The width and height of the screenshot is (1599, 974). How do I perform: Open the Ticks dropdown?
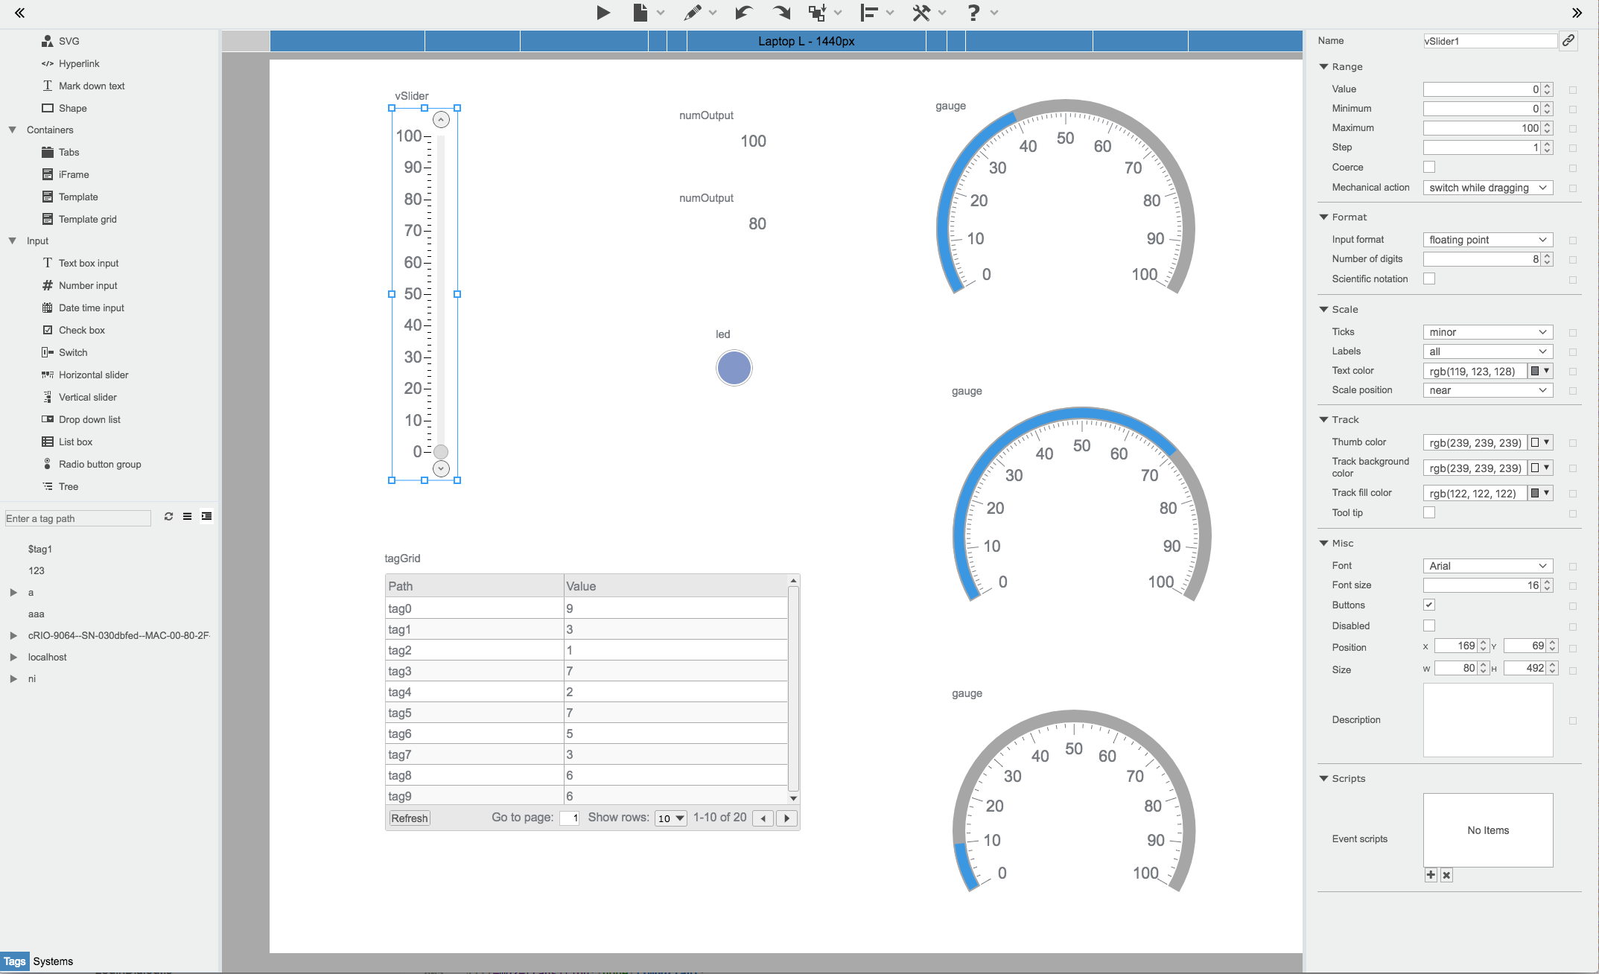pos(1487,332)
